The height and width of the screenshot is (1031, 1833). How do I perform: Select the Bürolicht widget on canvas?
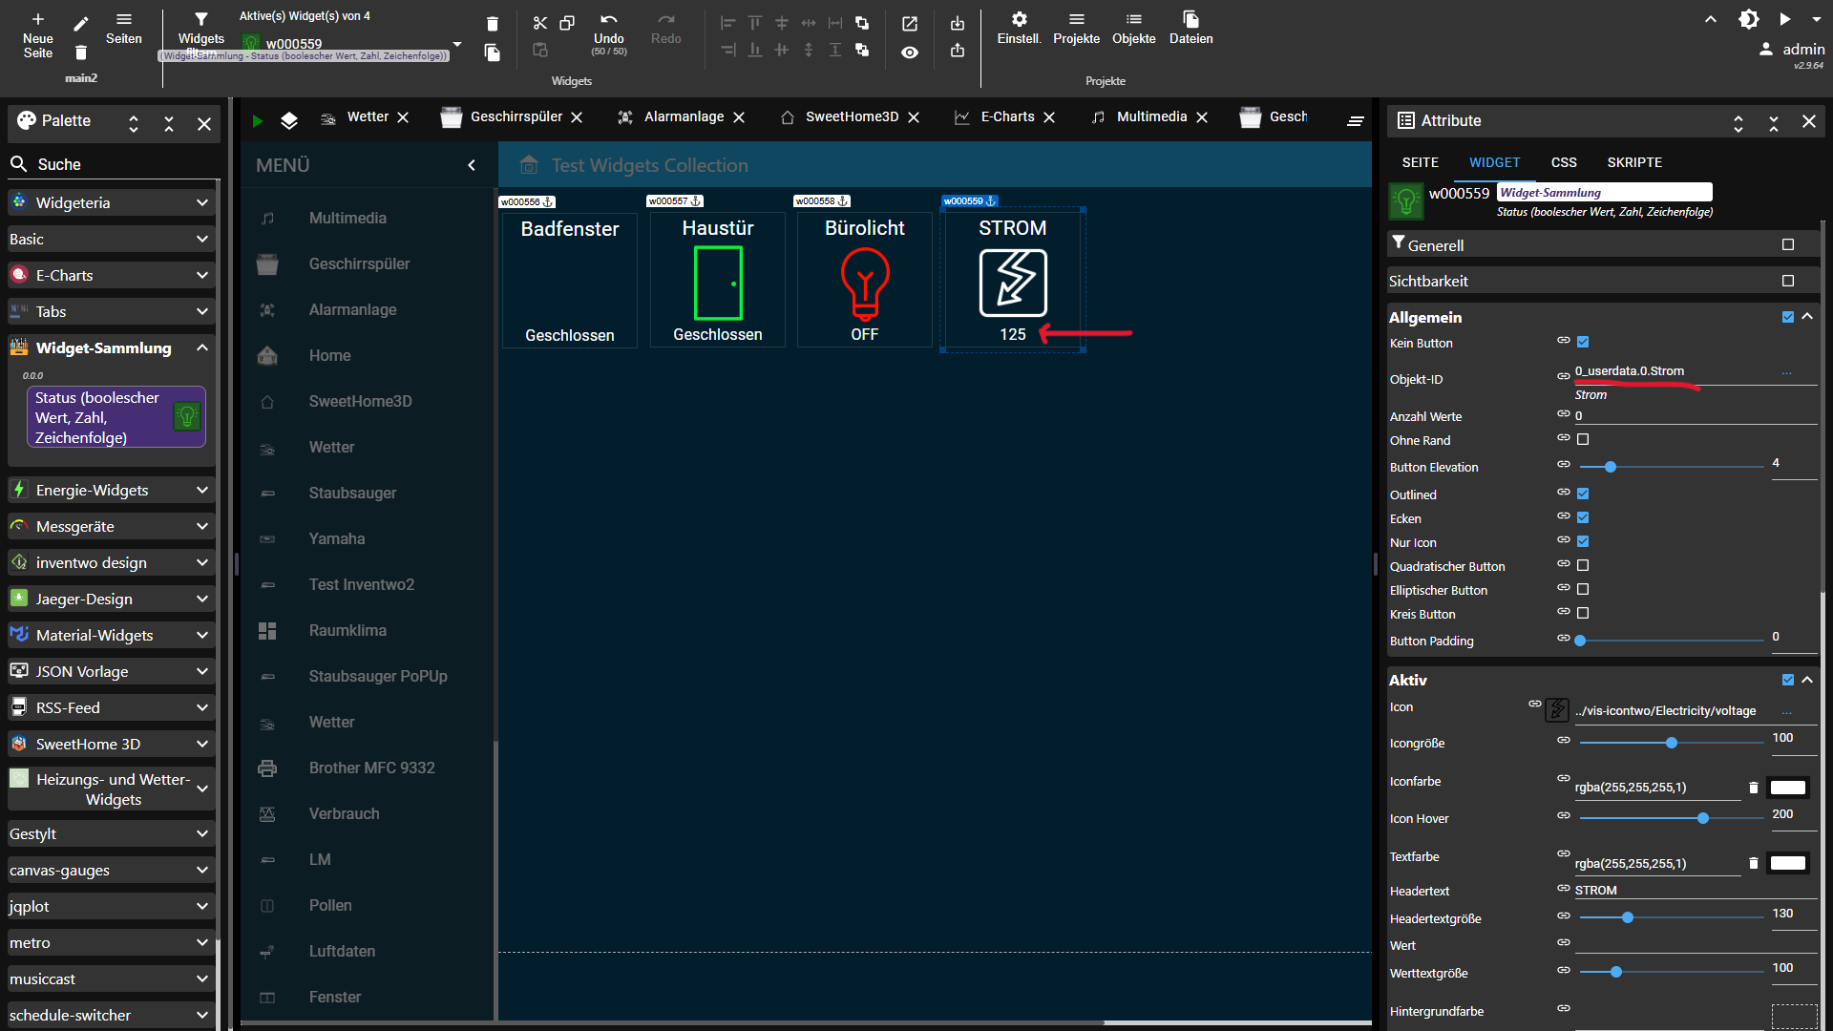[865, 279]
